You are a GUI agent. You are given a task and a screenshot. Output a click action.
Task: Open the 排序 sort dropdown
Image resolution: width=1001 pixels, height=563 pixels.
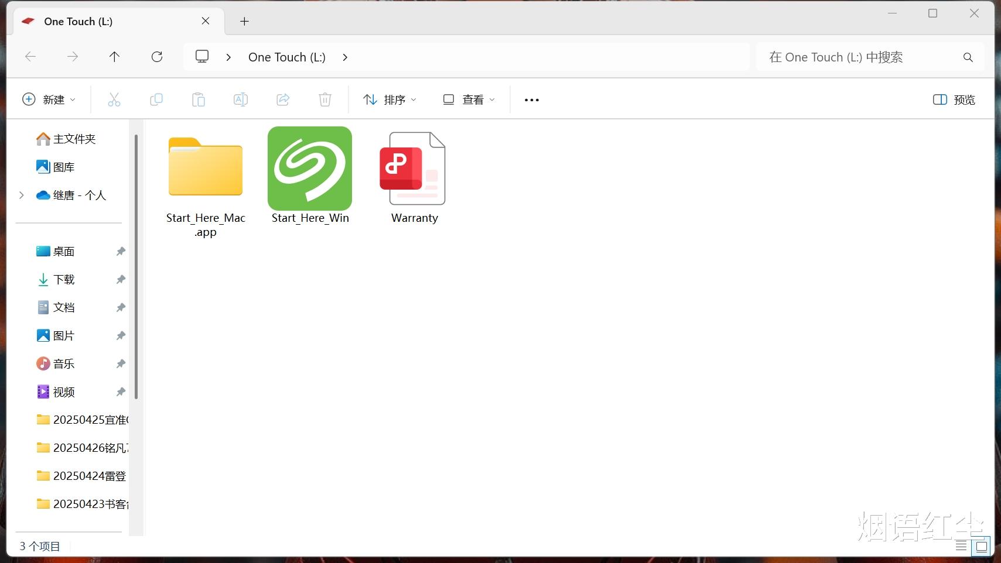tap(390, 99)
